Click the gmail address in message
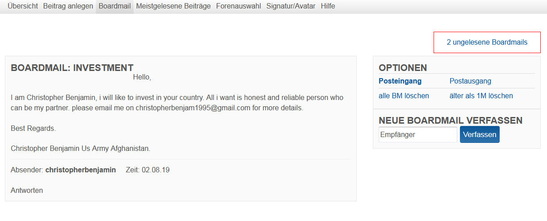 point(193,108)
